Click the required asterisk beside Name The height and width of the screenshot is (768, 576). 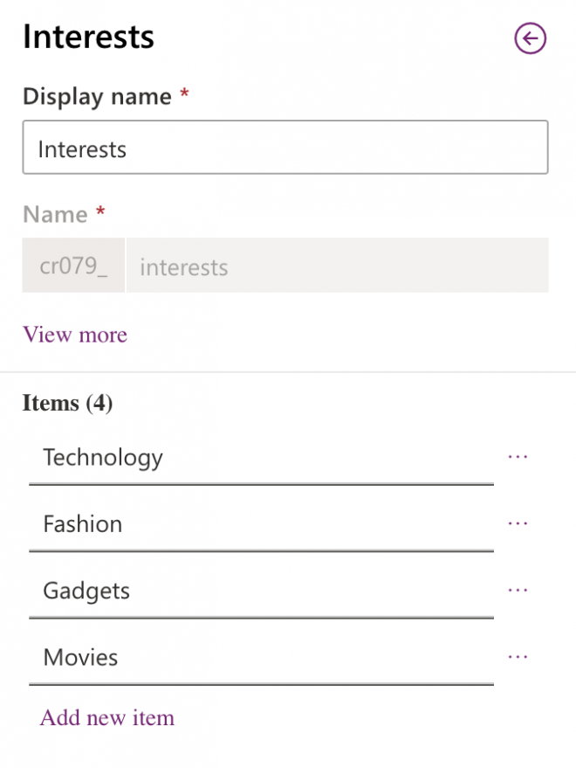(x=100, y=213)
